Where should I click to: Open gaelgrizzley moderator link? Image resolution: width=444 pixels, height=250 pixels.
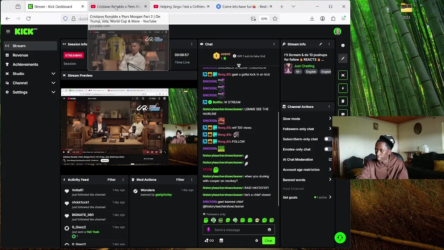(x=163, y=195)
